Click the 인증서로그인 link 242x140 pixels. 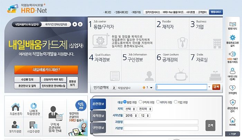pyautogui.click(x=122, y=12)
